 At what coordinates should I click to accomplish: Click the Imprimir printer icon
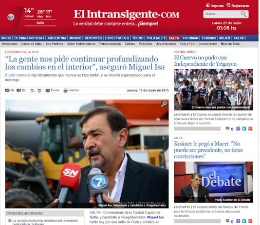click(x=66, y=91)
